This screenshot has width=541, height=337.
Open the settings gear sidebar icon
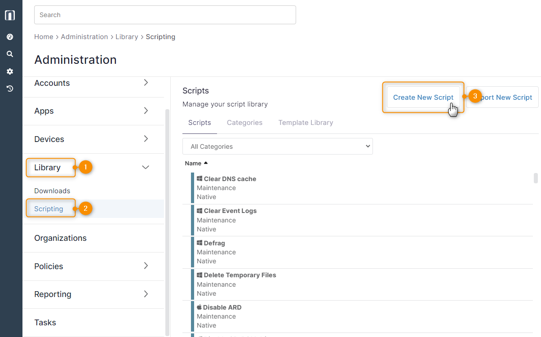[10, 71]
